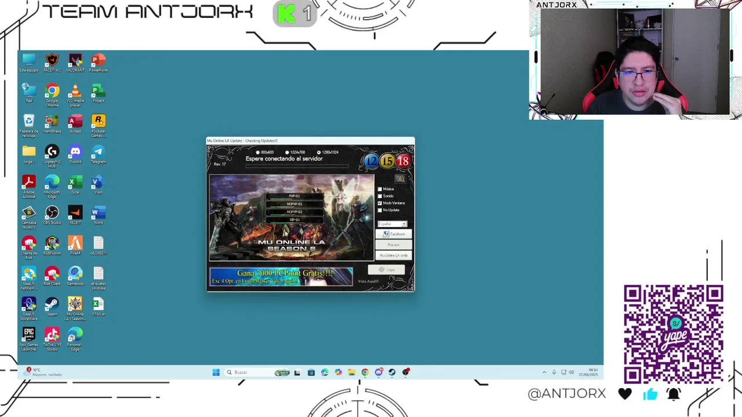
Task: Open the volume icon in system tray
Action: click(572, 372)
